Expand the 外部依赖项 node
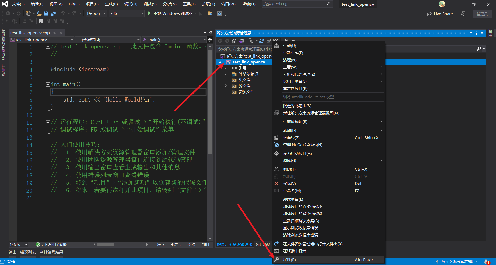Screen dimensions: 496x265 pos(226,74)
